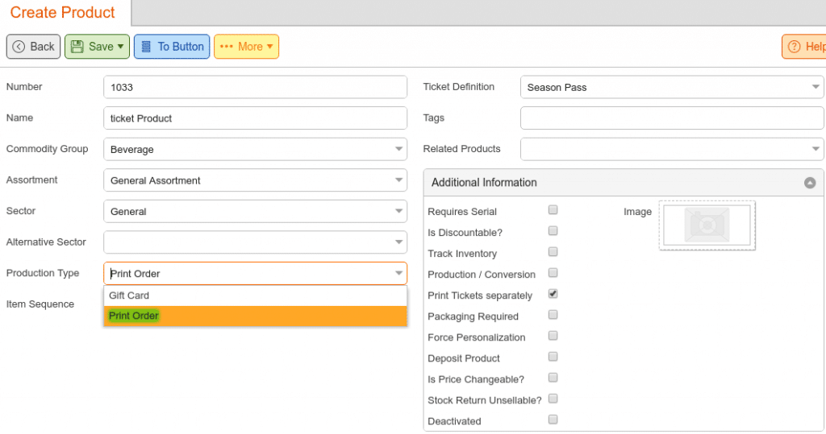Click the Back button
Screen dimensions: 826x434
(33, 46)
